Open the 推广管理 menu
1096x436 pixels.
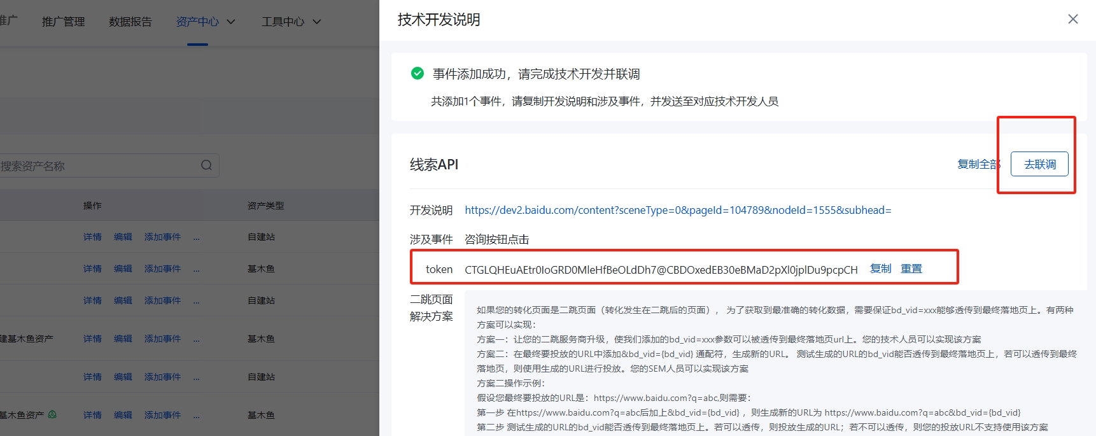63,22
